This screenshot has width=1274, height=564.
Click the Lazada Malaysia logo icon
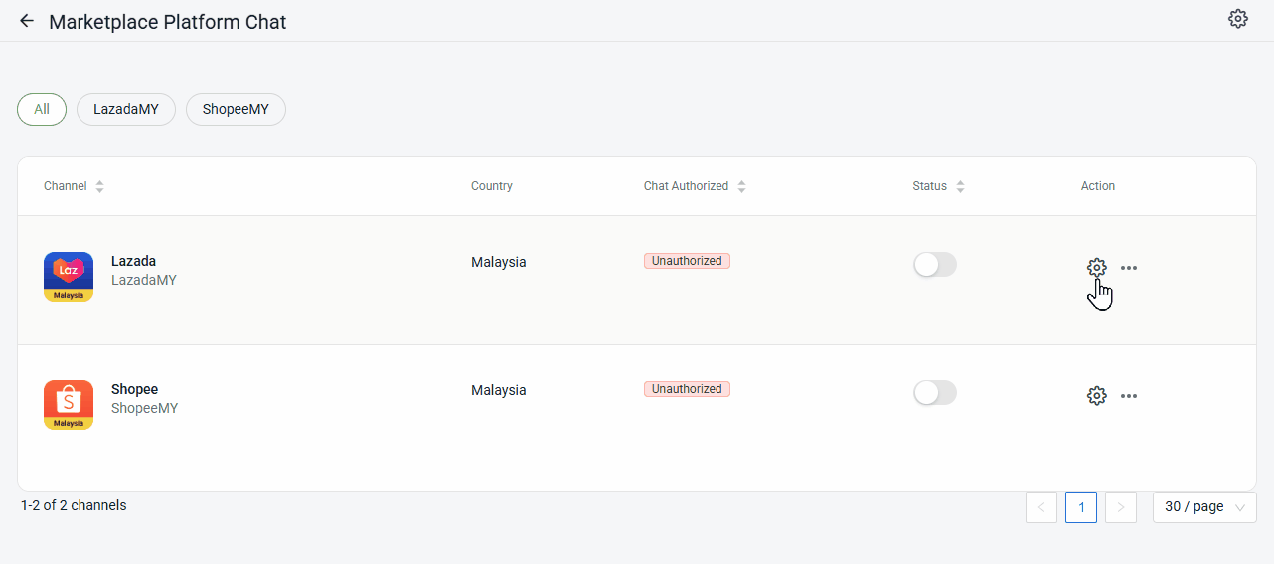(x=69, y=276)
